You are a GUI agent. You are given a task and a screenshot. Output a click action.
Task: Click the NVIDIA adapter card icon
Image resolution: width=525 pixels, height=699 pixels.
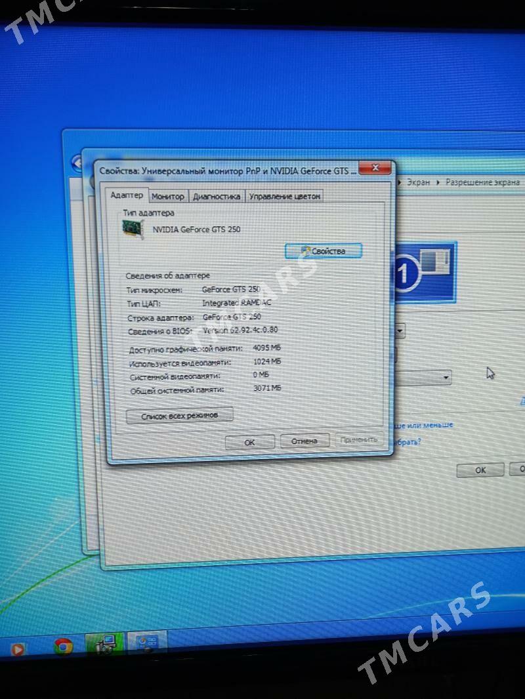pos(133,229)
